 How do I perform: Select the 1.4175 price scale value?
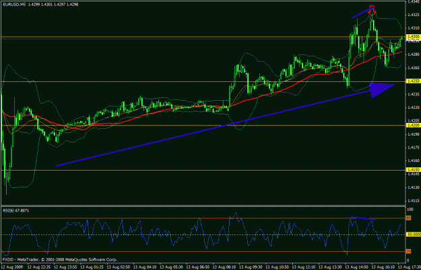414,148
